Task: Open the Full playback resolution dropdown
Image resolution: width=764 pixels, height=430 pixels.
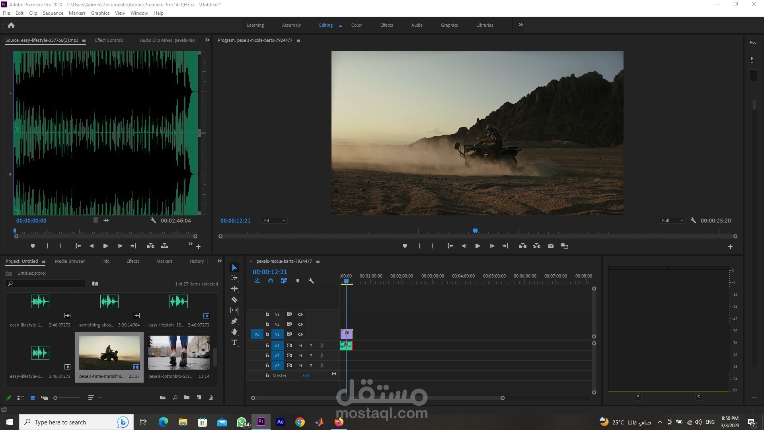Action: 672,221
